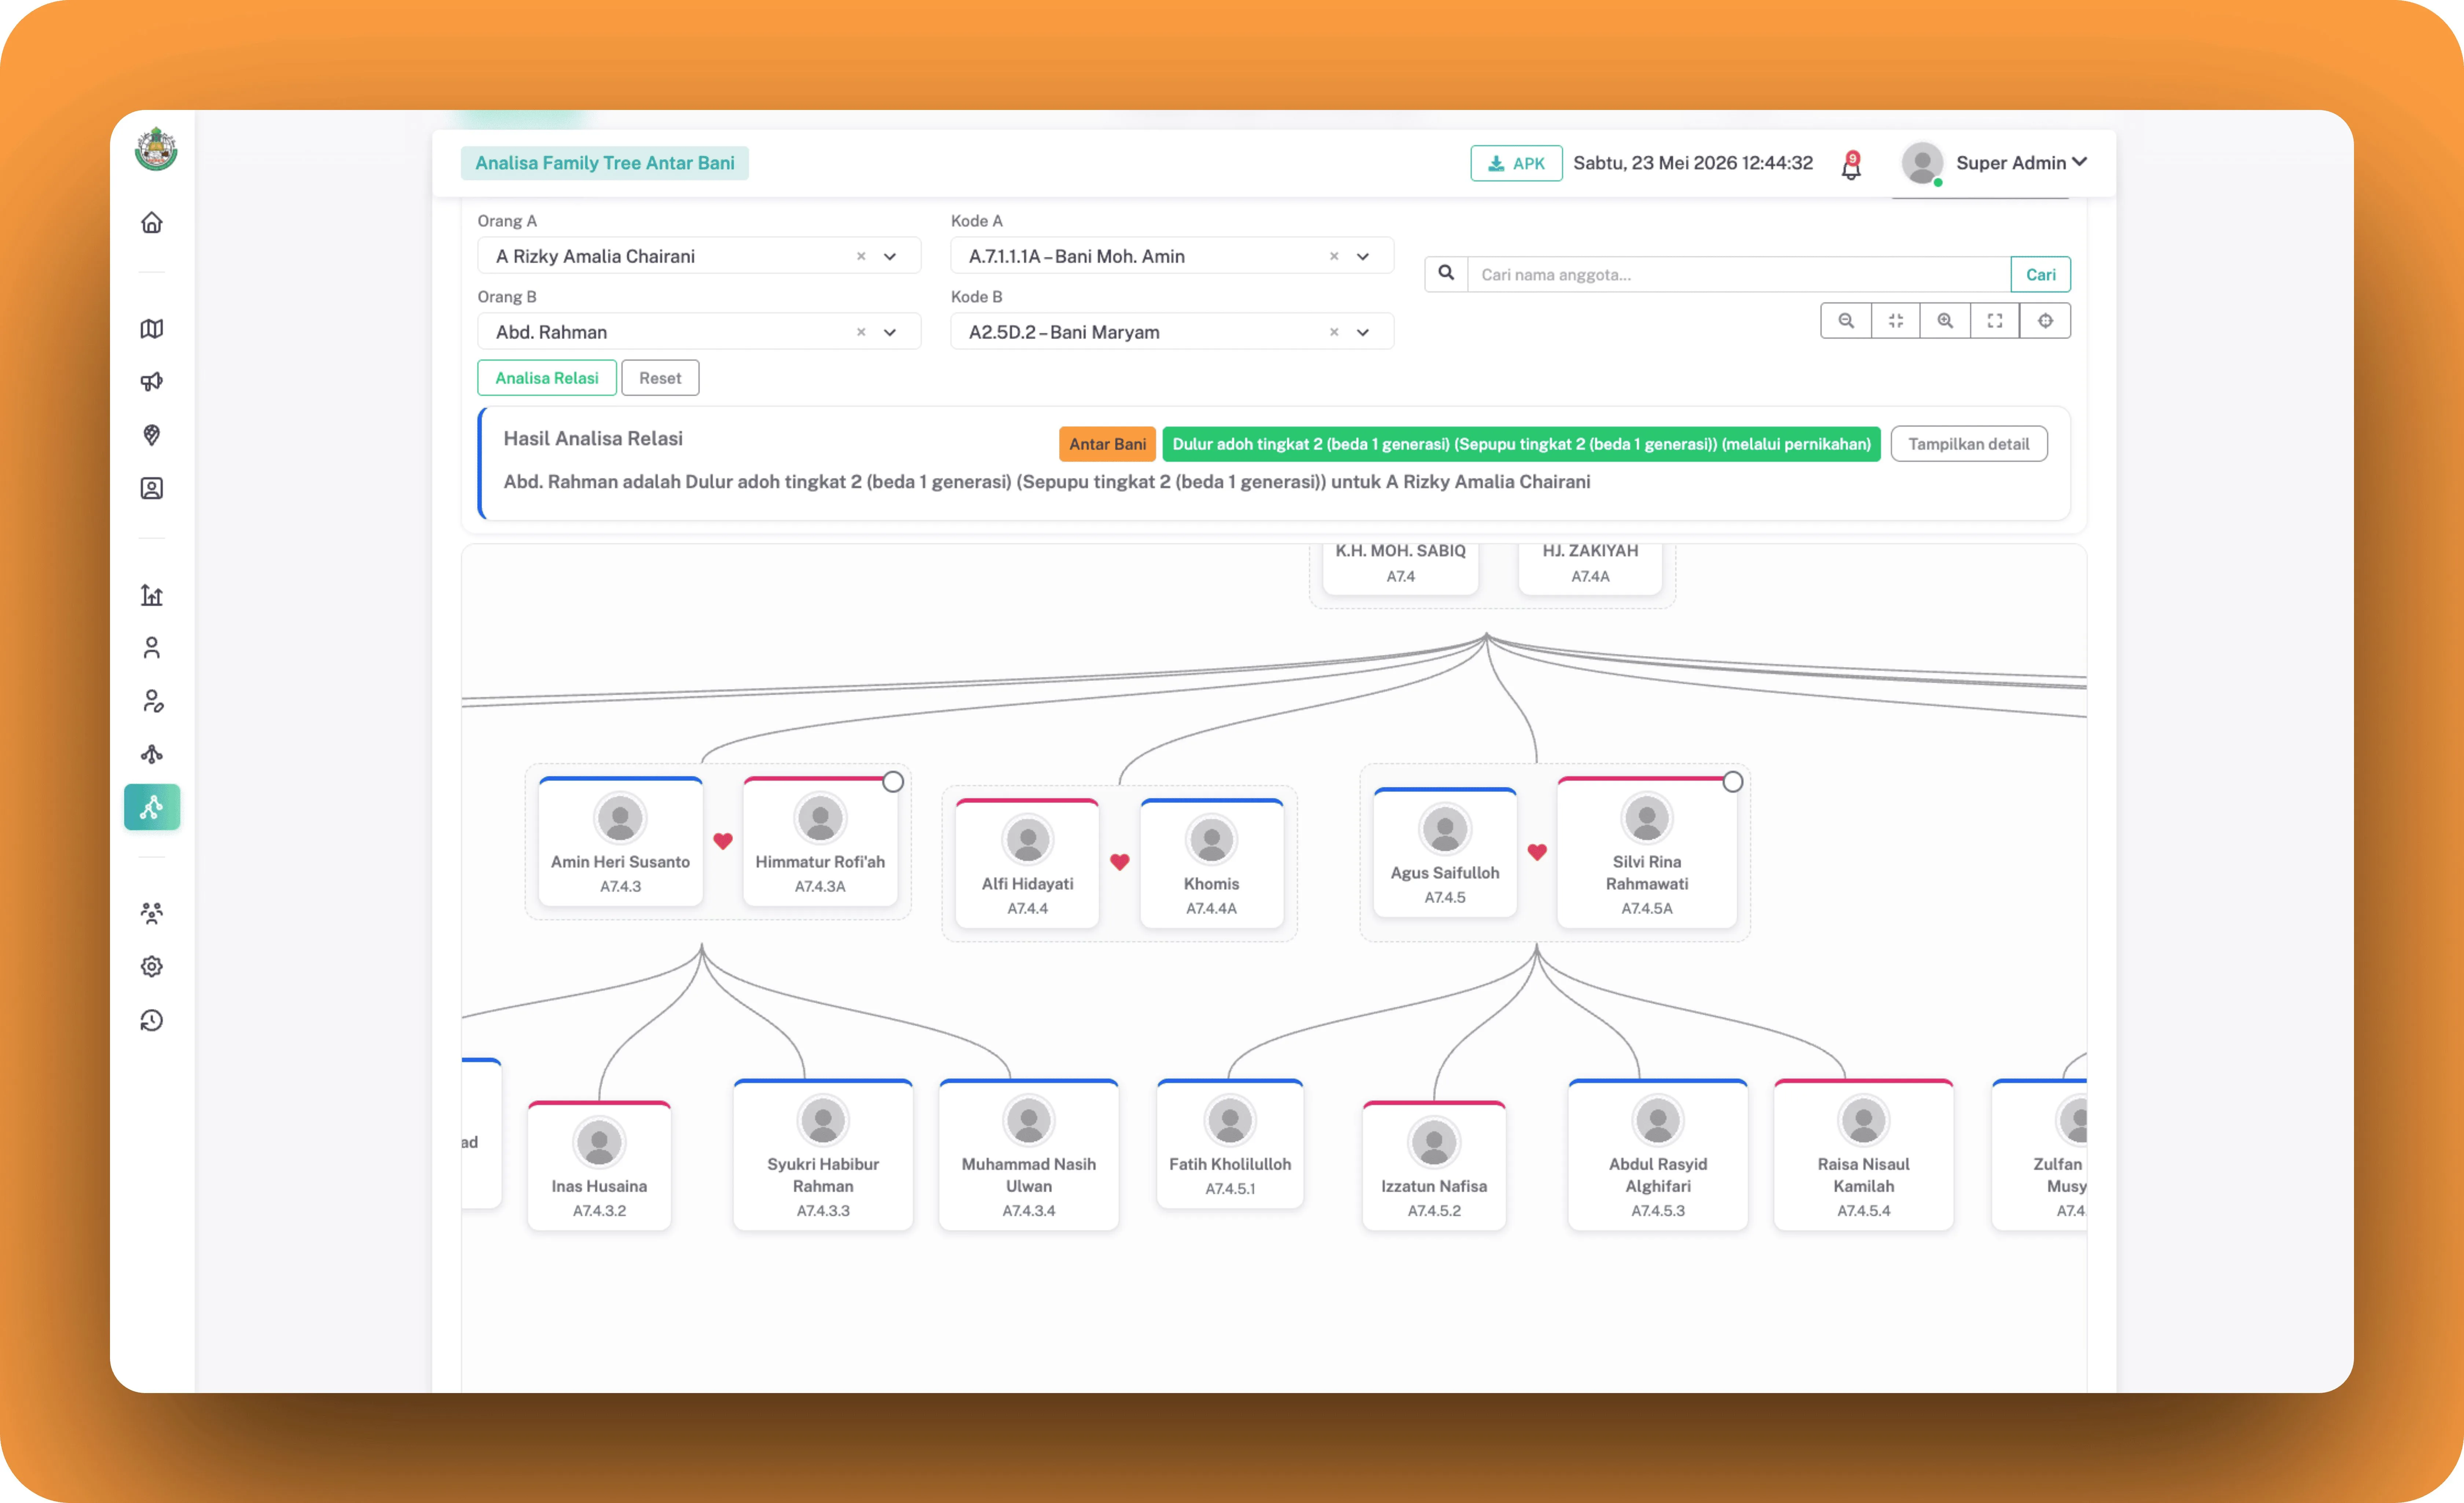Screen dimensions: 2464x1503
Task: Clear the Kode B selection
Action: 1334,333
